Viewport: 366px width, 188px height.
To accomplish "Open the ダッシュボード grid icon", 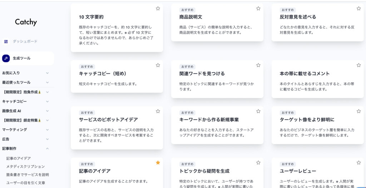I will (x=6, y=41).
